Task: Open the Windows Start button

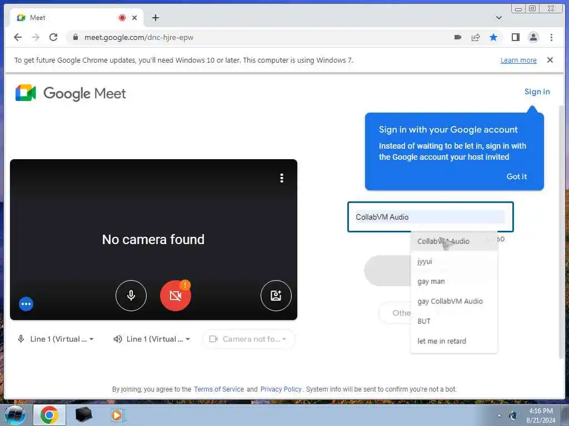Action: 15,415
